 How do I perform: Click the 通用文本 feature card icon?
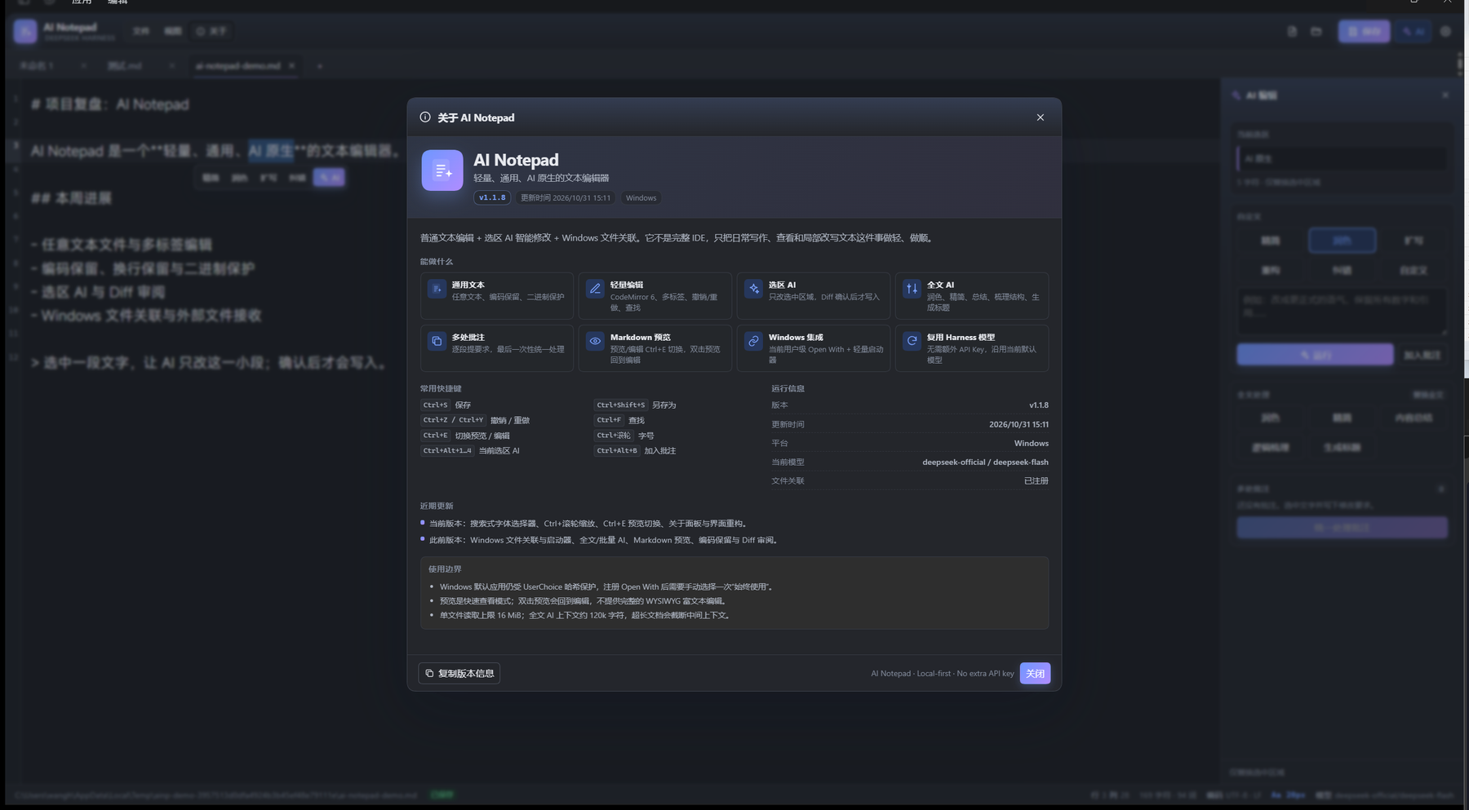pos(437,289)
